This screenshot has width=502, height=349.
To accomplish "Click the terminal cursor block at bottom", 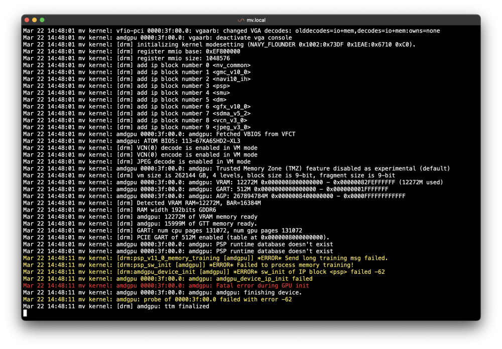I will click(25, 313).
